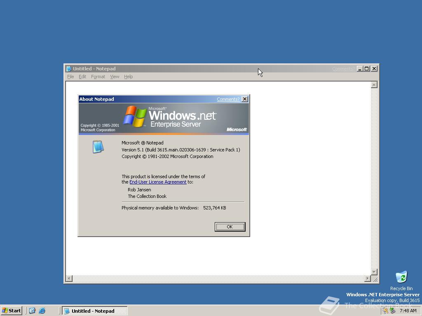Click Notepad vertical scrollbar down arrow
422x316 pixels.
click(374, 272)
